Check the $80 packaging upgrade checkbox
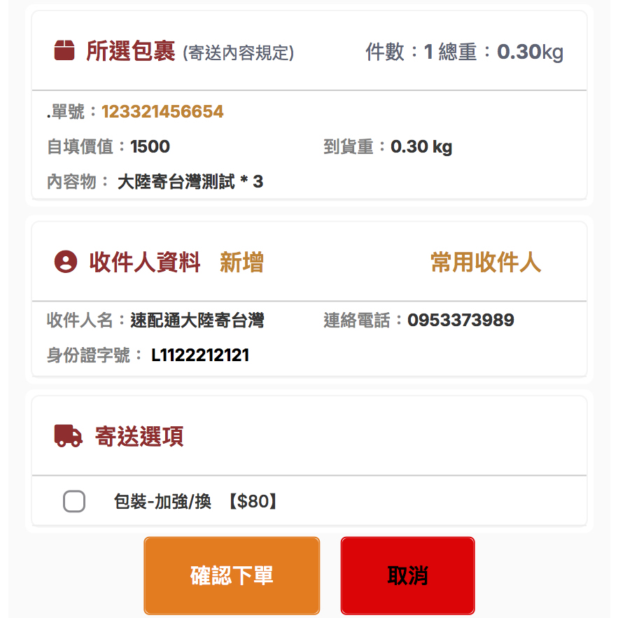The height and width of the screenshot is (618, 618). 74,501
